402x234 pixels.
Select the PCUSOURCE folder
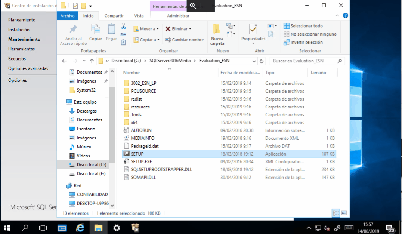[x=143, y=91]
